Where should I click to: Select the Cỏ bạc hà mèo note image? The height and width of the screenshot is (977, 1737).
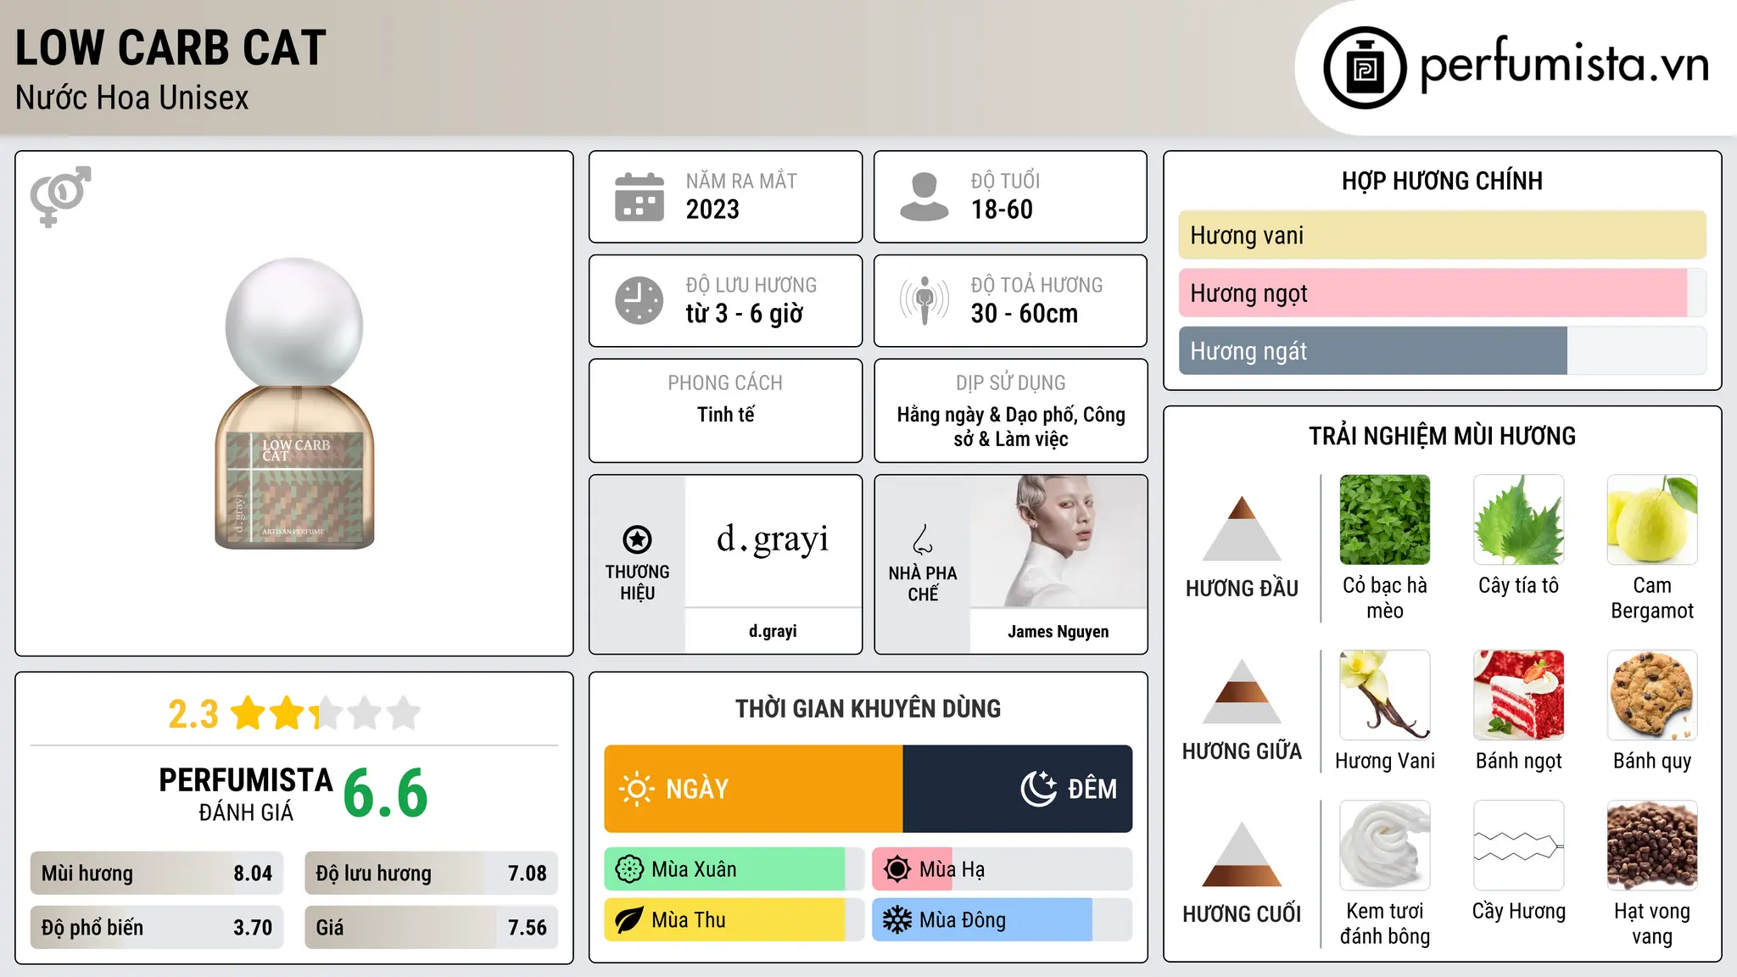point(1385,520)
